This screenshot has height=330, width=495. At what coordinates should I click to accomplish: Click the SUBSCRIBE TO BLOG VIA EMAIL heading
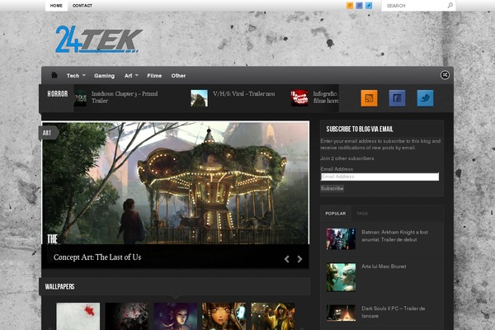coord(360,130)
